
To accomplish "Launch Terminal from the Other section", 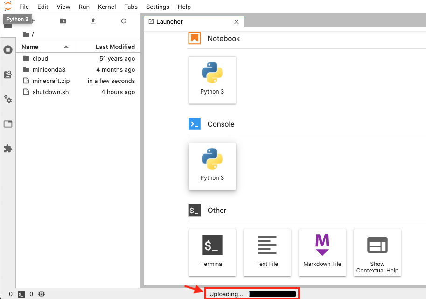I will (212, 252).
